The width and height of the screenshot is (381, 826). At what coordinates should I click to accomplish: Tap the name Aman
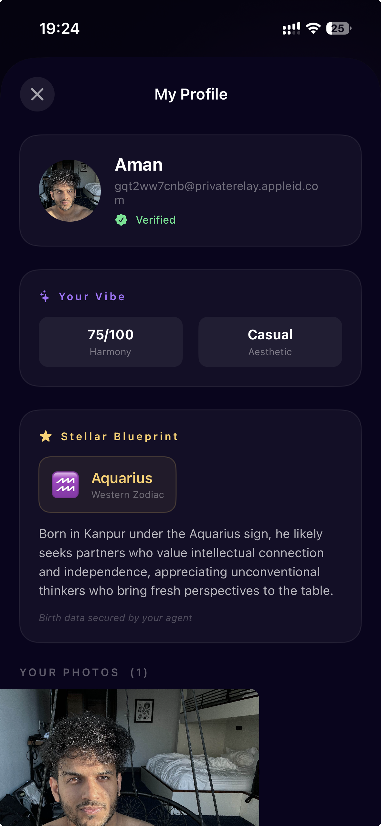139,165
